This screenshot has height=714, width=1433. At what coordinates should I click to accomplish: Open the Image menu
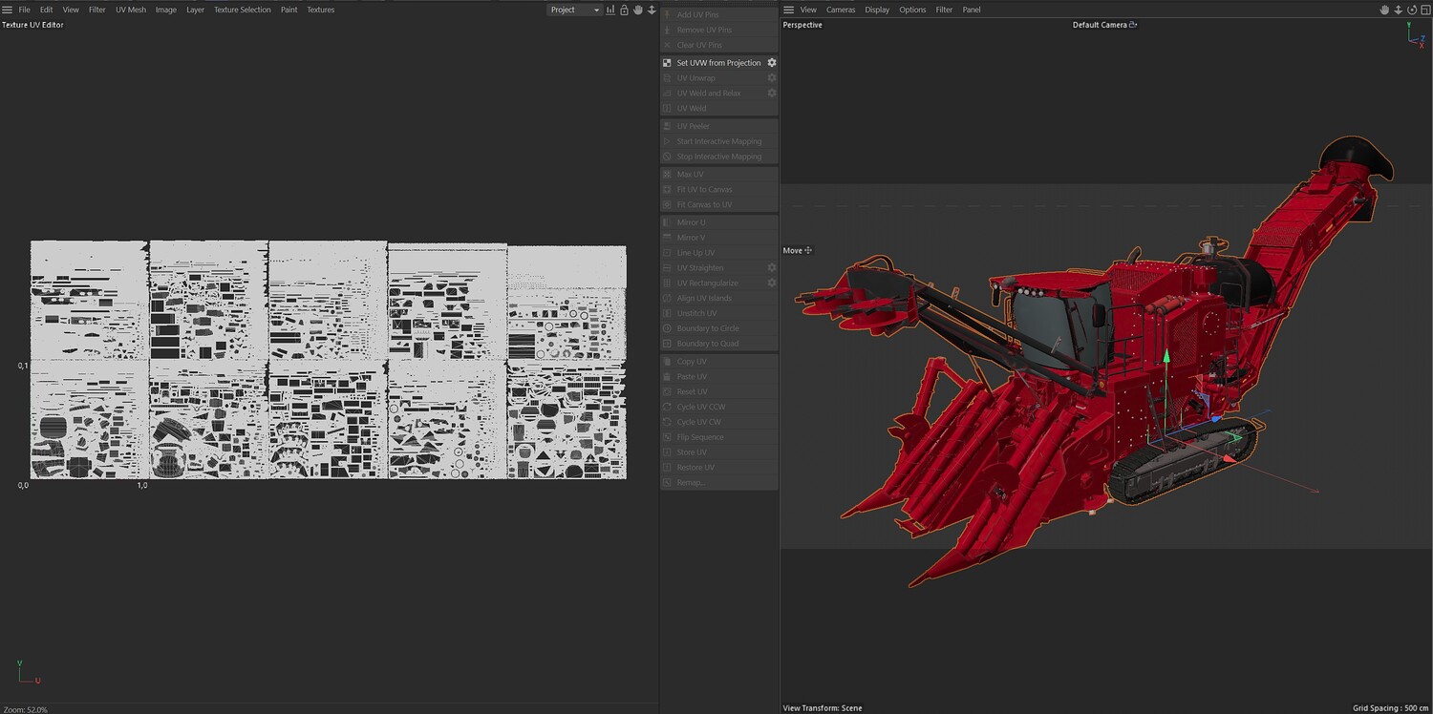coord(166,10)
